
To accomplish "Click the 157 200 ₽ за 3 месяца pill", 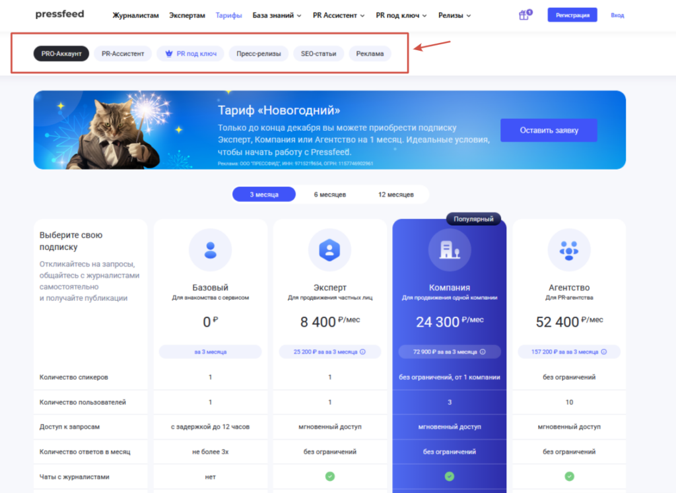I will coord(569,352).
